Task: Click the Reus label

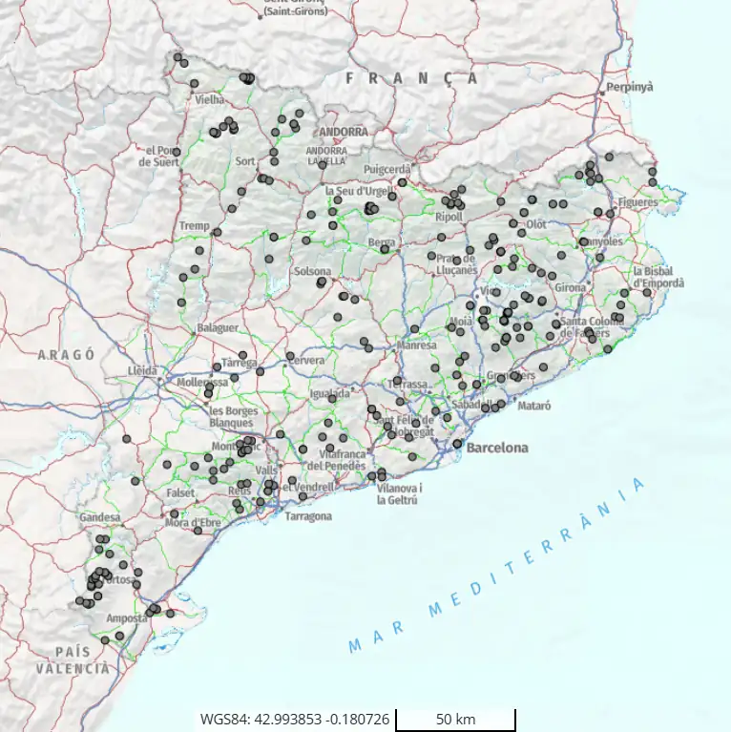Action: [240, 491]
